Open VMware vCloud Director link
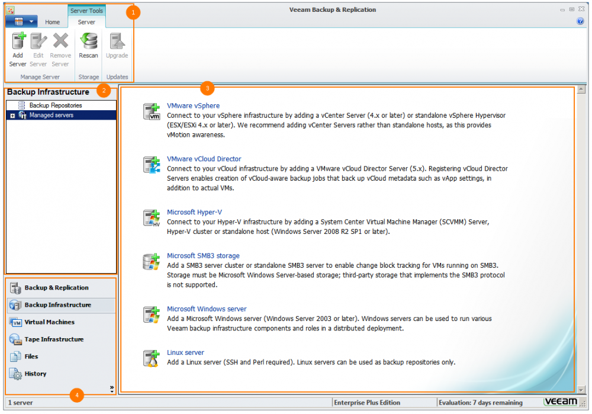The width and height of the screenshot is (592, 414). [x=204, y=159]
